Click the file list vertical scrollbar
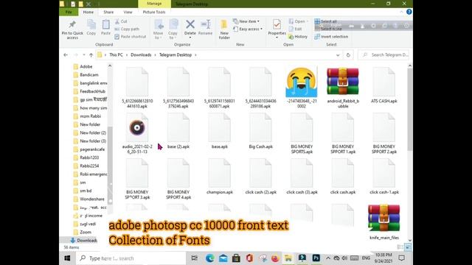Image resolution: width=472 pixels, height=265 pixels. [410, 110]
